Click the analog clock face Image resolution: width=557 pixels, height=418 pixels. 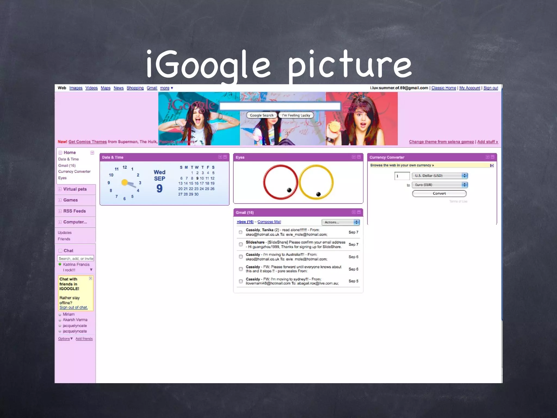125,182
